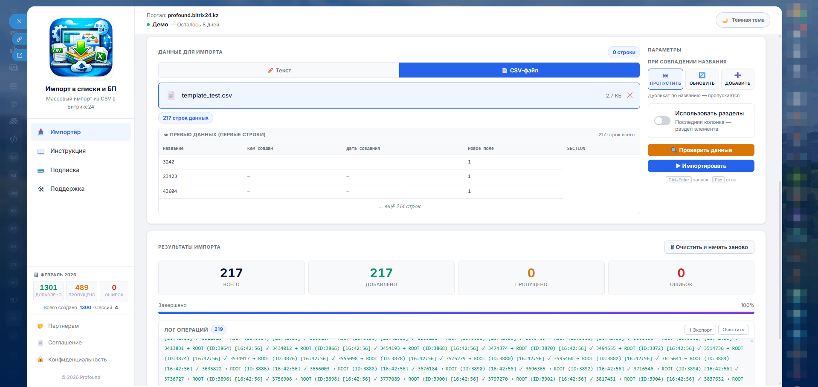The height and width of the screenshot is (387, 818).
Task: Export the operations log
Action: click(x=700, y=330)
